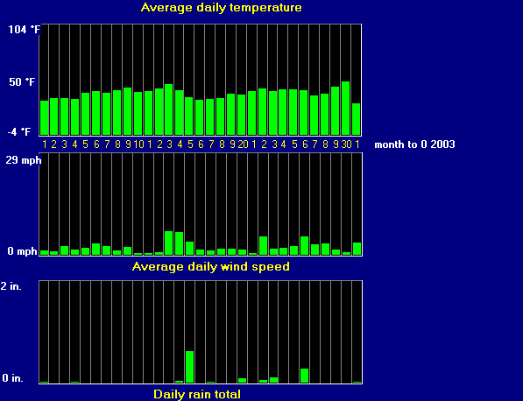Image resolution: width=523 pixels, height=401 pixels.
Task: Select the day 26 rain total bar
Action: (304, 376)
